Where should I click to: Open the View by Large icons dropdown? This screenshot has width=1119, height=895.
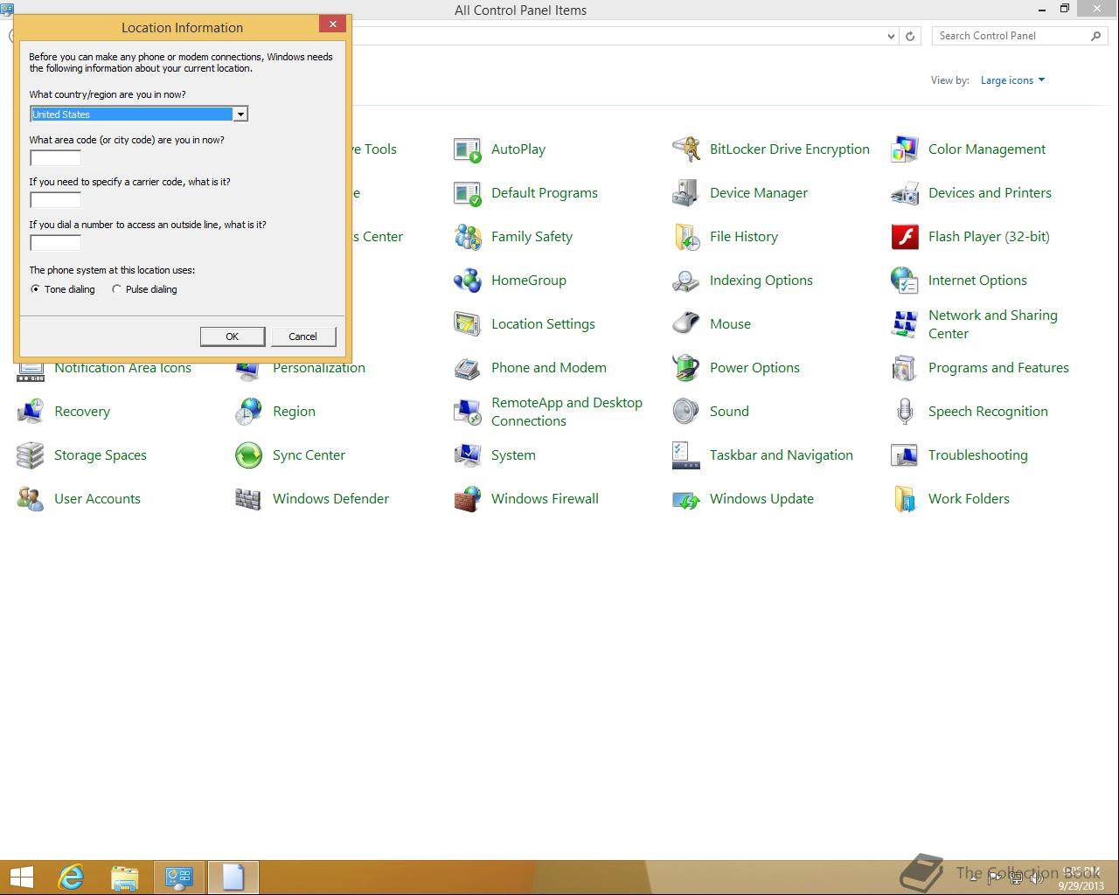click(x=1012, y=80)
